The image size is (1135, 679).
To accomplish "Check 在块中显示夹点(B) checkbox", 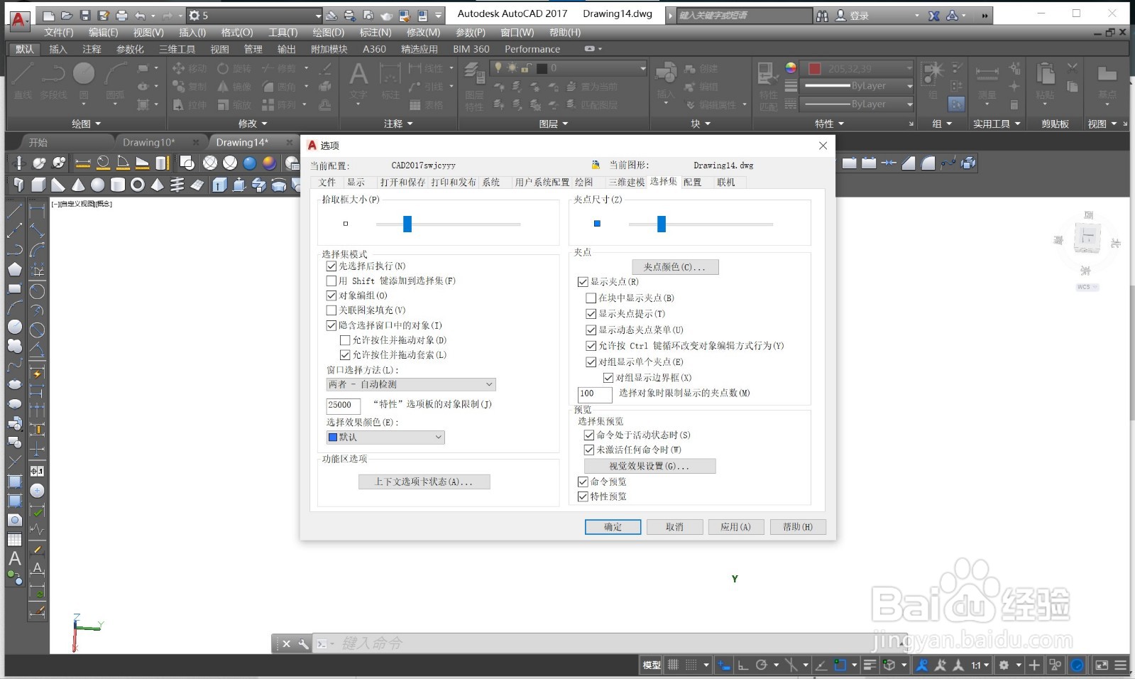I will 591,298.
